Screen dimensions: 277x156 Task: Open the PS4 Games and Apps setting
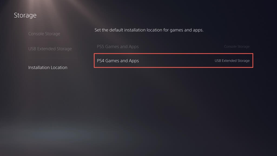point(173,60)
